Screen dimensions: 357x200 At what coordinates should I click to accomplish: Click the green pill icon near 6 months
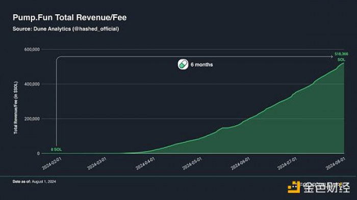tap(183, 64)
